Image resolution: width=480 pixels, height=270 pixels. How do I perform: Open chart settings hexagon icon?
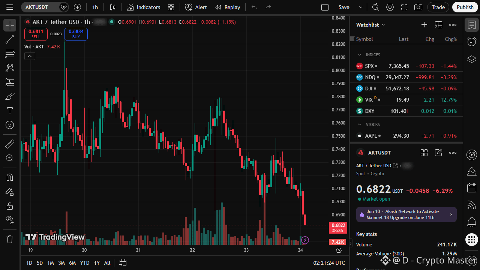click(390, 7)
